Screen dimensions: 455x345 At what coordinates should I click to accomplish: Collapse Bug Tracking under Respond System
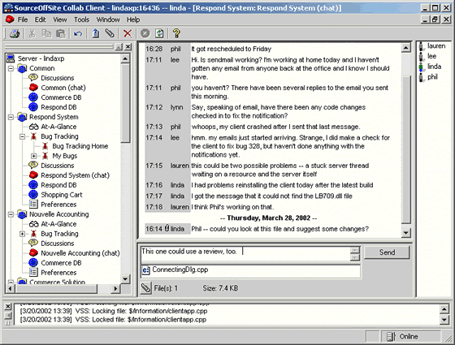23,136
